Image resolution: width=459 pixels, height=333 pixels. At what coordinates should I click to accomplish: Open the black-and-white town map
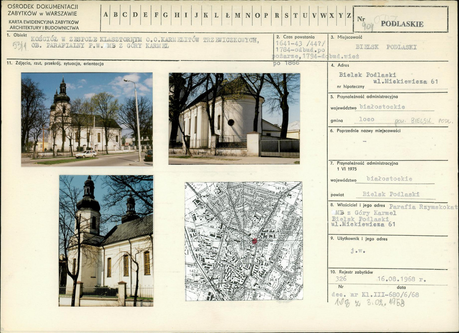point(244,241)
